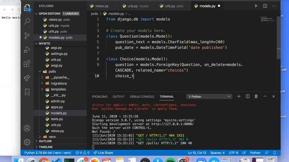Screen dimensions: 289x162
Task: Expand the migrations folder
Action: pyautogui.click(x=42, y=83)
